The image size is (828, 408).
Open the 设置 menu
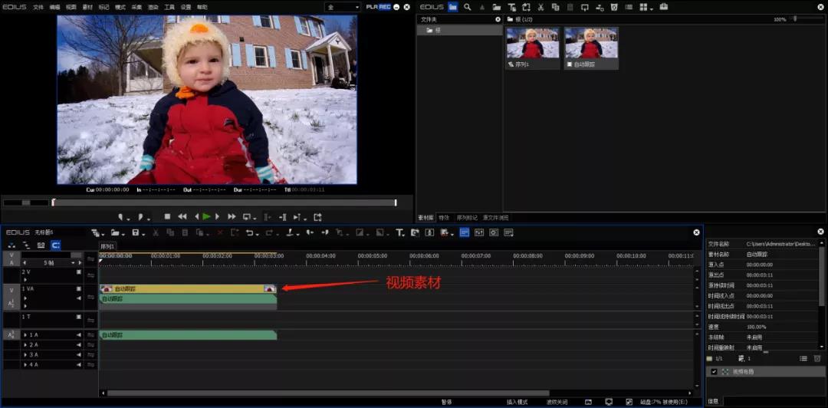click(x=186, y=8)
